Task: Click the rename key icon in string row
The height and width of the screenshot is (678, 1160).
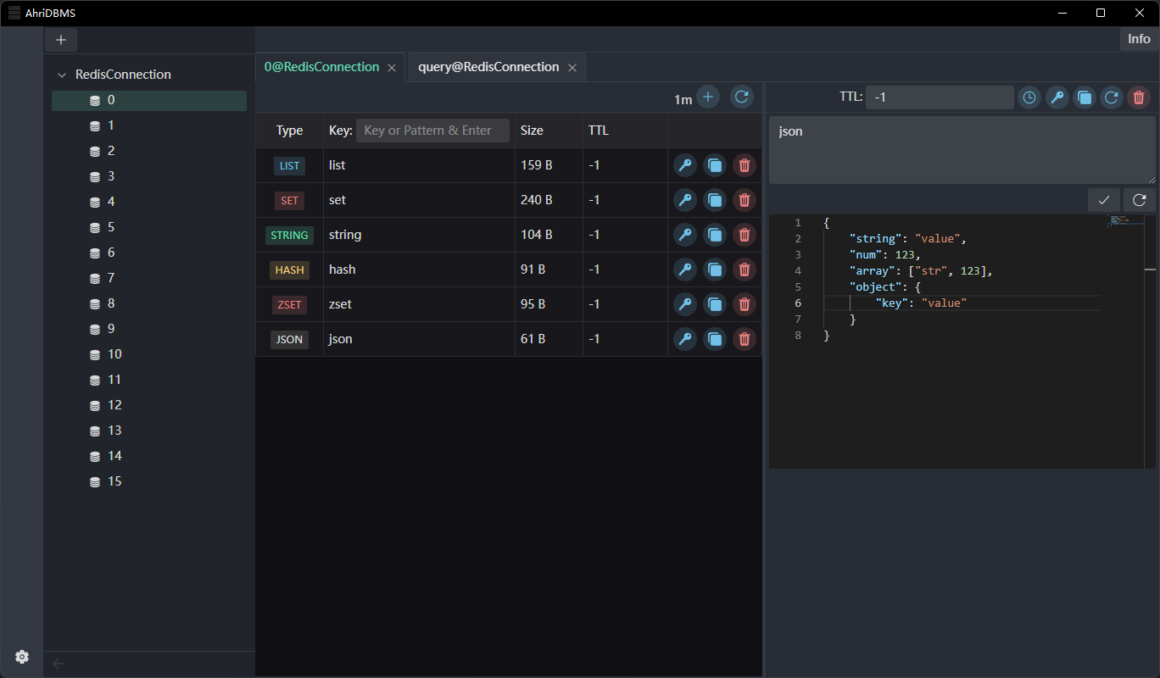Action: pyautogui.click(x=685, y=235)
